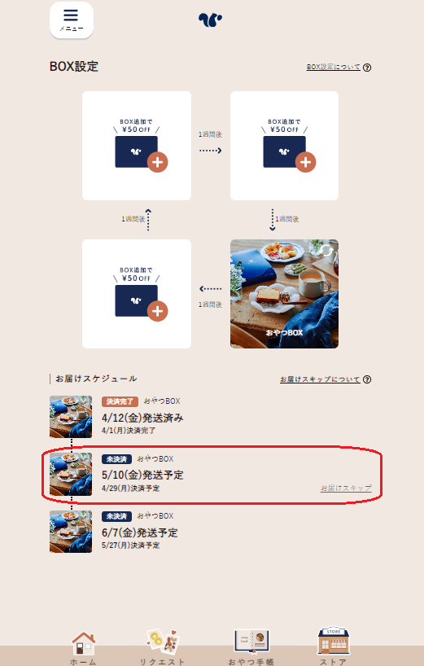The image size is (424, 666).
Task: Add a box with the top-left plus icon
Action: [157, 162]
